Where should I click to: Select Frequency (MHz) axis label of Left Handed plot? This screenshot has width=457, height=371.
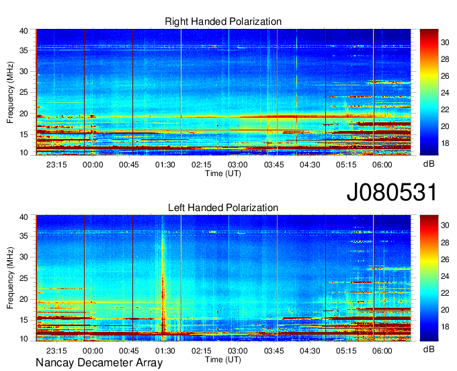10,278
